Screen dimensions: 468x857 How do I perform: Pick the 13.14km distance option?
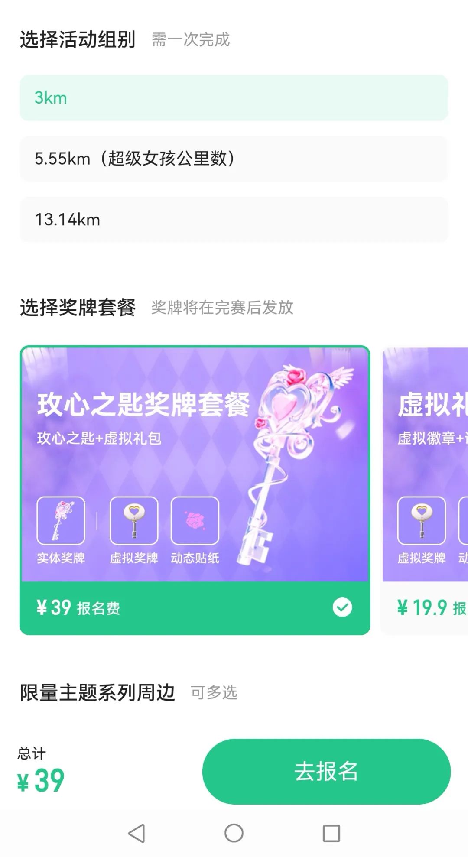(x=234, y=220)
